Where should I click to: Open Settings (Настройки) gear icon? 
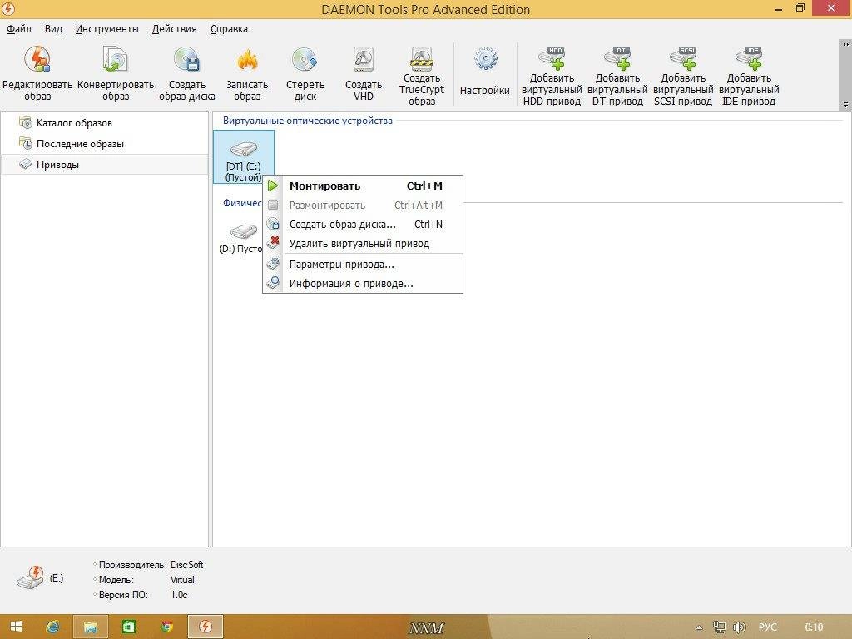click(485, 72)
